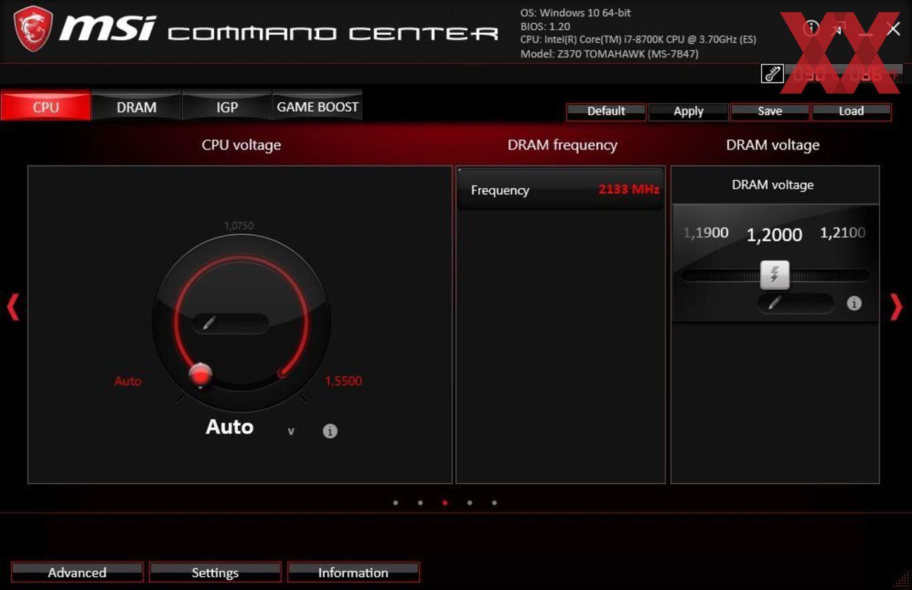This screenshot has width=912, height=590.
Task: Save the current profile
Action: pyautogui.click(x=770, y=111)
